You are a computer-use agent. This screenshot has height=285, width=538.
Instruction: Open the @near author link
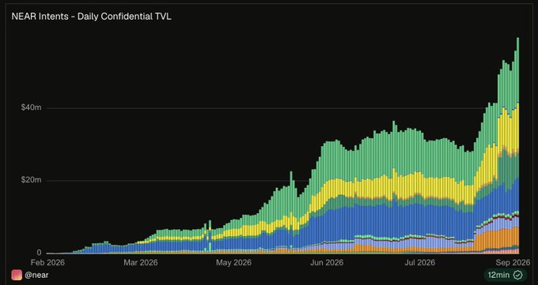[x=36, y=275]
